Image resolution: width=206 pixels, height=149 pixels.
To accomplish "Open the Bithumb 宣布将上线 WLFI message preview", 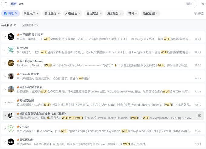I will click(x=81, y=144).
